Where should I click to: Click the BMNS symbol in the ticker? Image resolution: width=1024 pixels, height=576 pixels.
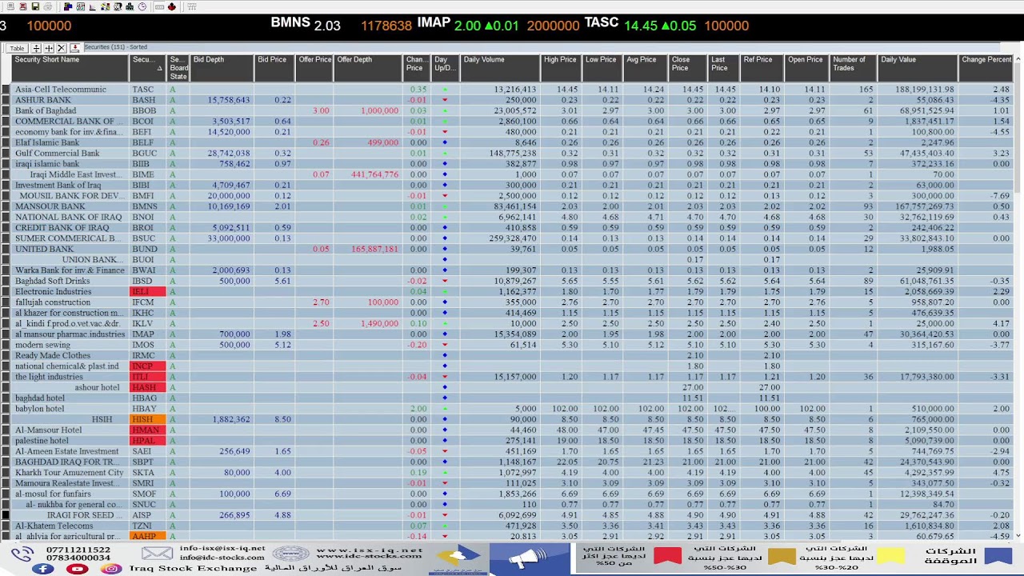[290, 23]
